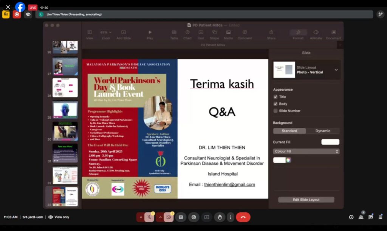
Task: Open the colour wheel fill picker
Action: [288, 160]
